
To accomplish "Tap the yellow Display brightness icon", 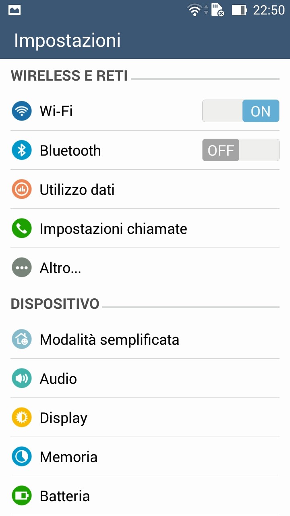I will coord(22,418).
